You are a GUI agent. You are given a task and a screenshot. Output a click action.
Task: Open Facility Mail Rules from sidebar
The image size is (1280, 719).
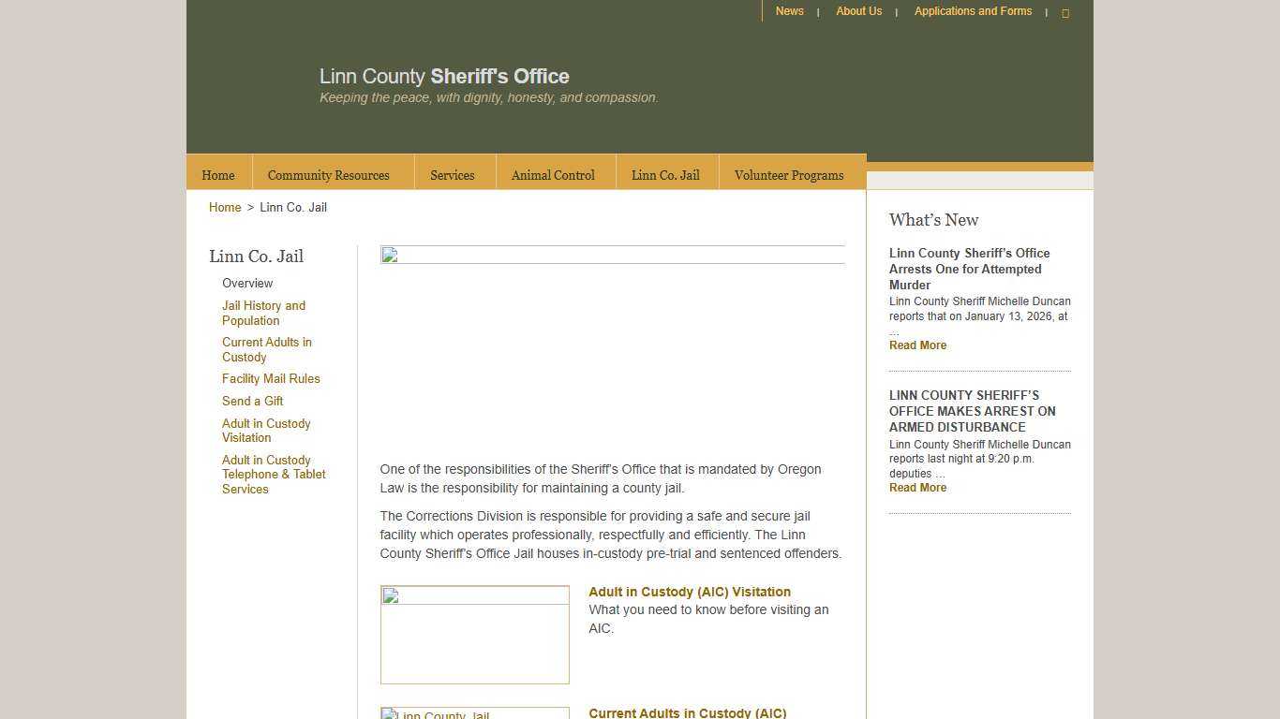click(271, 378)
